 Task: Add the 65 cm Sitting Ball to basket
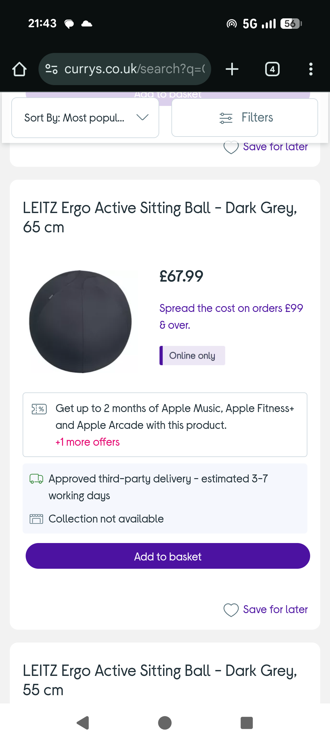tap(168, 556)
